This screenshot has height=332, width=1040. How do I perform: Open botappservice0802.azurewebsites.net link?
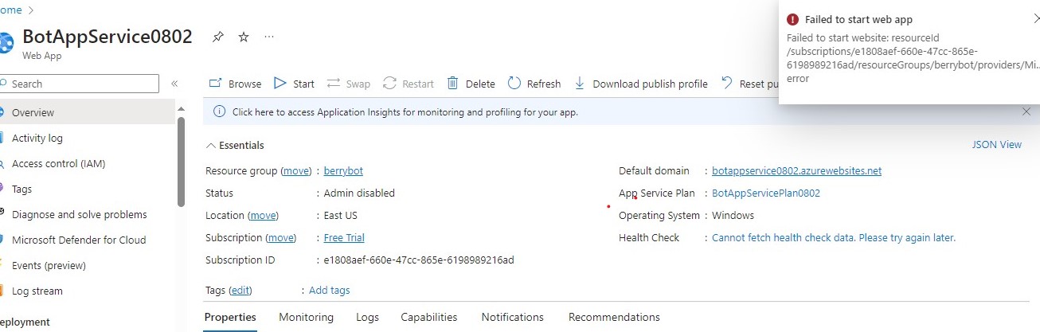coord(796,170)
